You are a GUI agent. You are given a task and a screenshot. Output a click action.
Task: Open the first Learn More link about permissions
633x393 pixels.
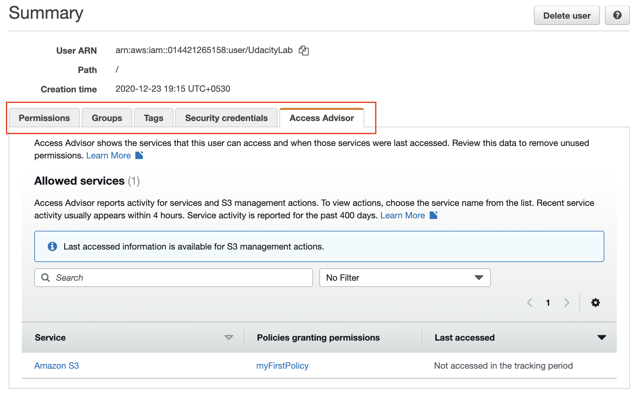[109, 155]
